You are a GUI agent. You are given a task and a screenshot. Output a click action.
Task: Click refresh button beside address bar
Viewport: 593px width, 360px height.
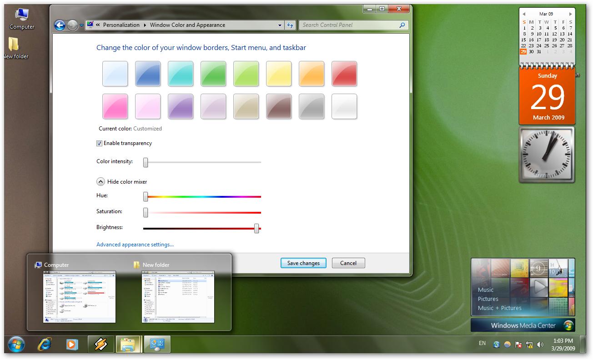tap(291, 25)
